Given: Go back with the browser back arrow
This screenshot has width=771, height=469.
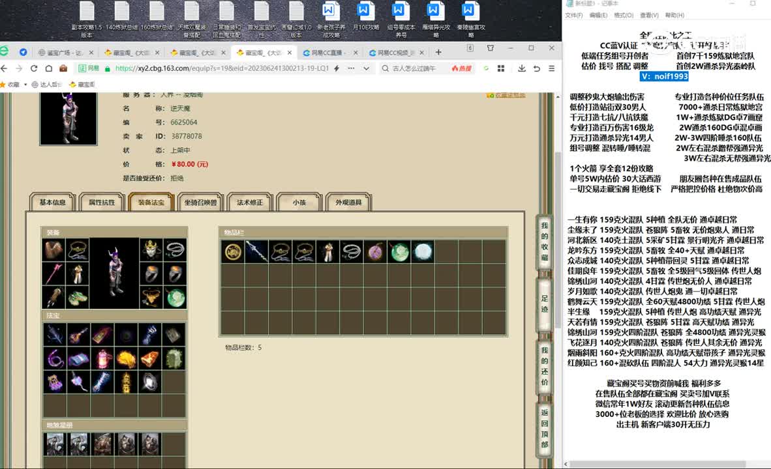Looking at the screenshot, I should tap(5, 68).
